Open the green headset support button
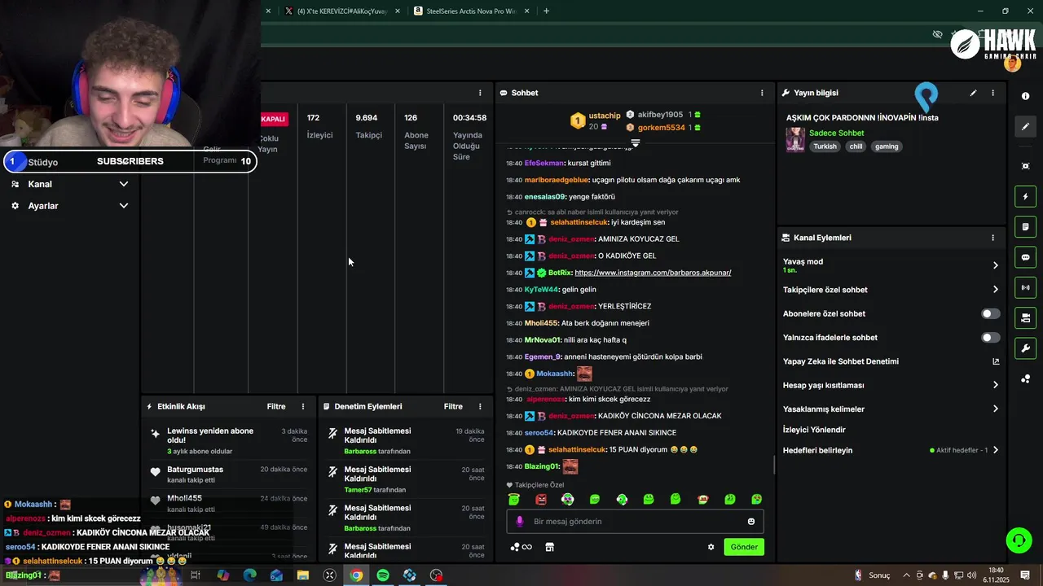 click(1019, 540)
